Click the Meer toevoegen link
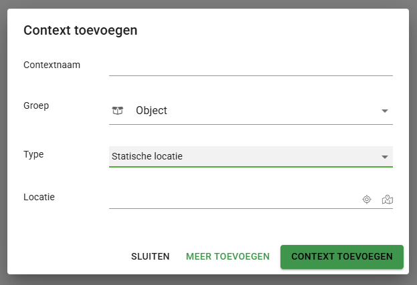 228,256
